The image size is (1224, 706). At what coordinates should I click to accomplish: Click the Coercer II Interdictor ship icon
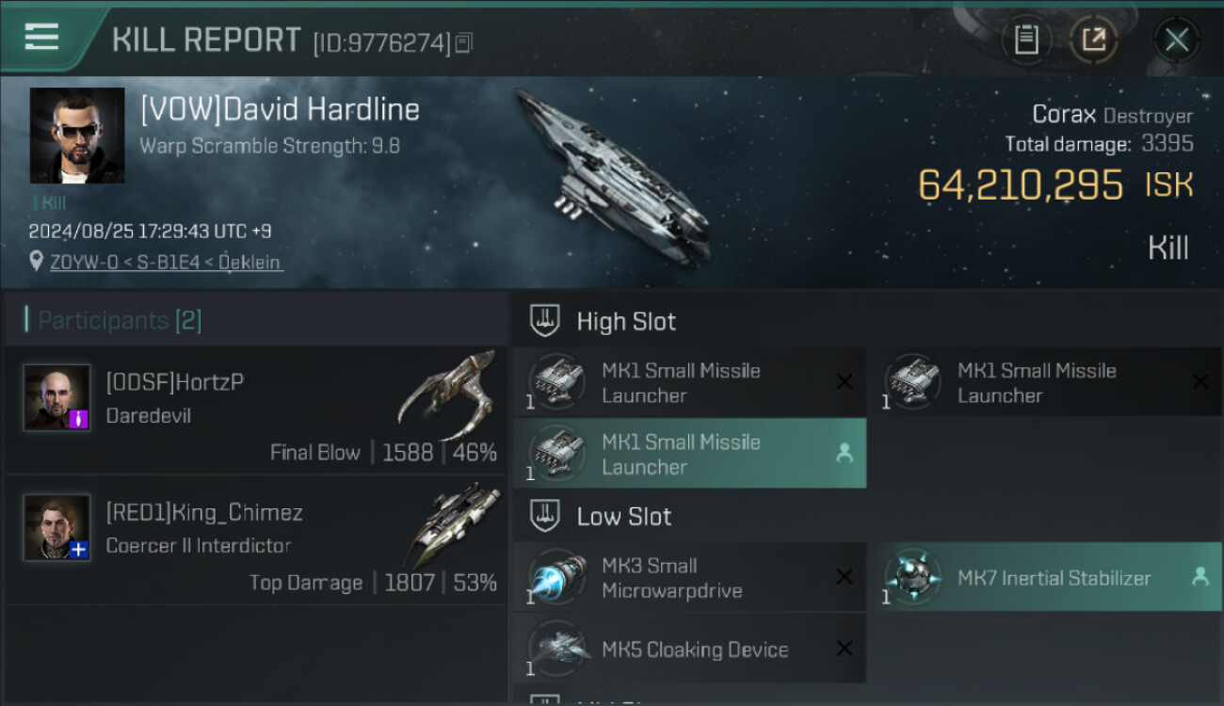[453, 523]
